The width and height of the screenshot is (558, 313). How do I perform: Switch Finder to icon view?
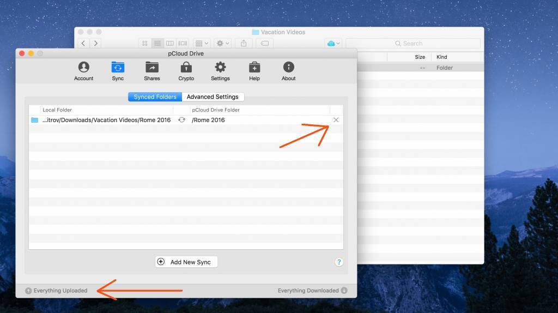click(145, 44)
